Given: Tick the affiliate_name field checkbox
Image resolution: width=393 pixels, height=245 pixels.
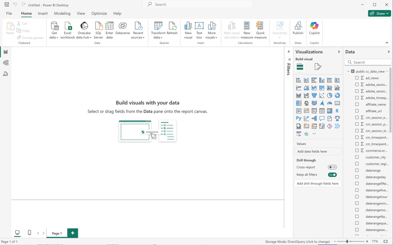Looking at the screenshot, I should pos(357,104).
